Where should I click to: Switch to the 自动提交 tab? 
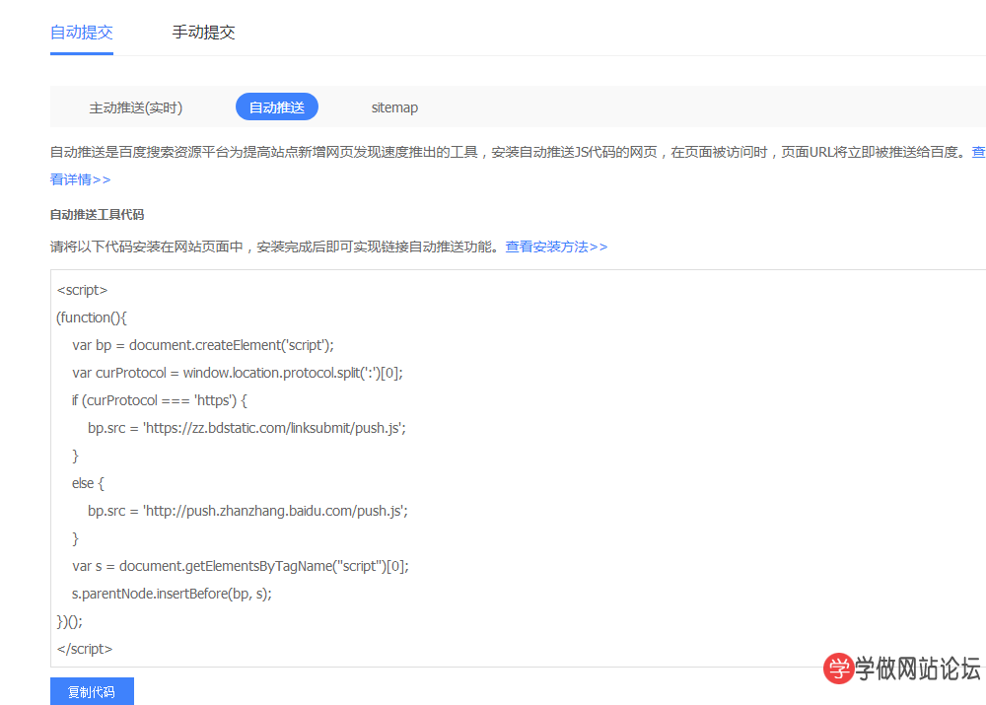pyautogui.click(x=82, y=33)
